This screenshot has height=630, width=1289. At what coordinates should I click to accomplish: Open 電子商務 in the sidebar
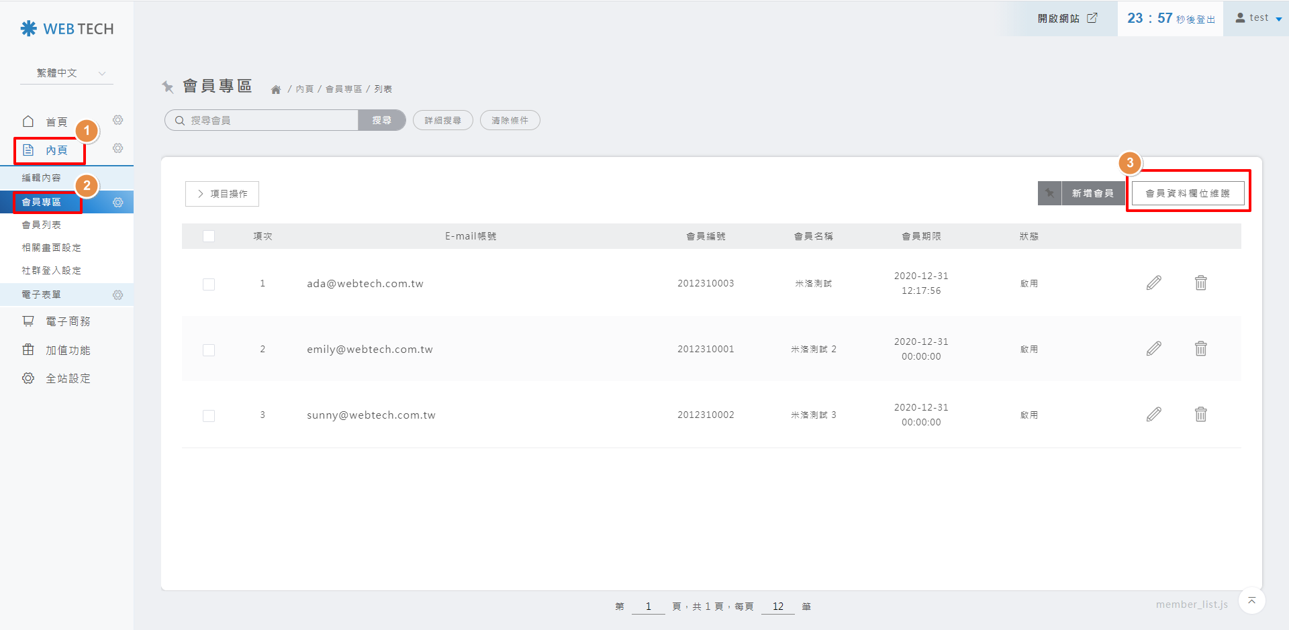[x=68, y=321]
